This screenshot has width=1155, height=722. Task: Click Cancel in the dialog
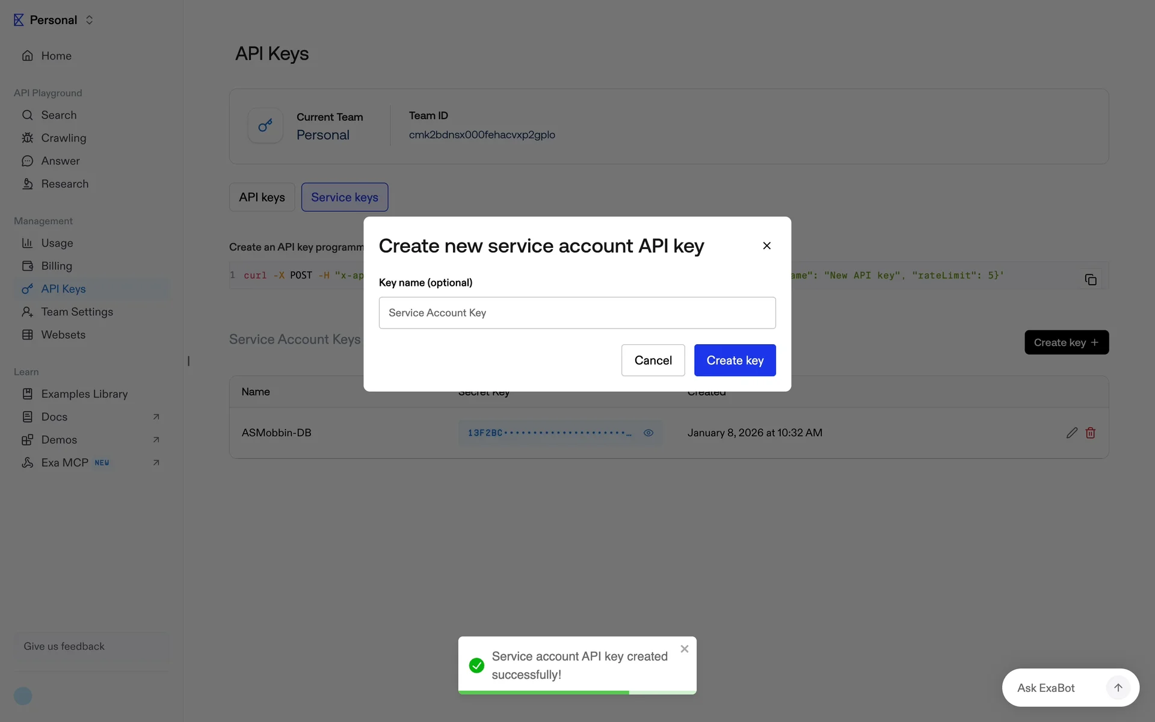pos(653,360)
